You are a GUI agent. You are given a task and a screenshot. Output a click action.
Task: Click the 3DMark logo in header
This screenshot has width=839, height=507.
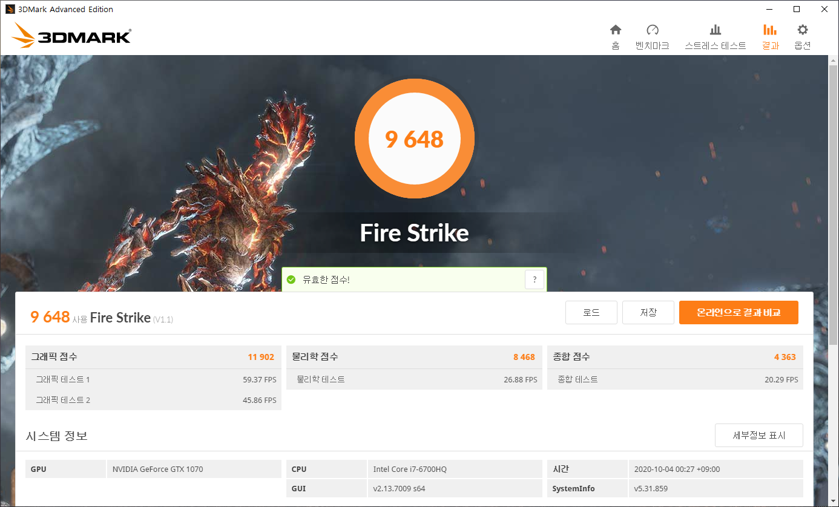[71, 36]
